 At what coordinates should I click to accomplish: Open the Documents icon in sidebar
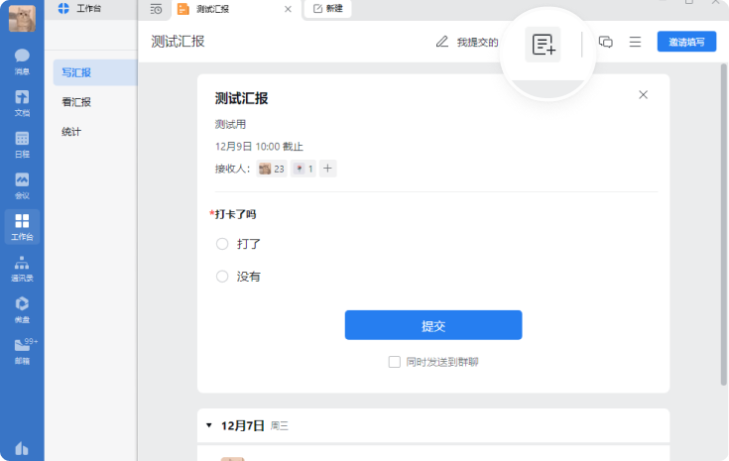tap(22, 103)
